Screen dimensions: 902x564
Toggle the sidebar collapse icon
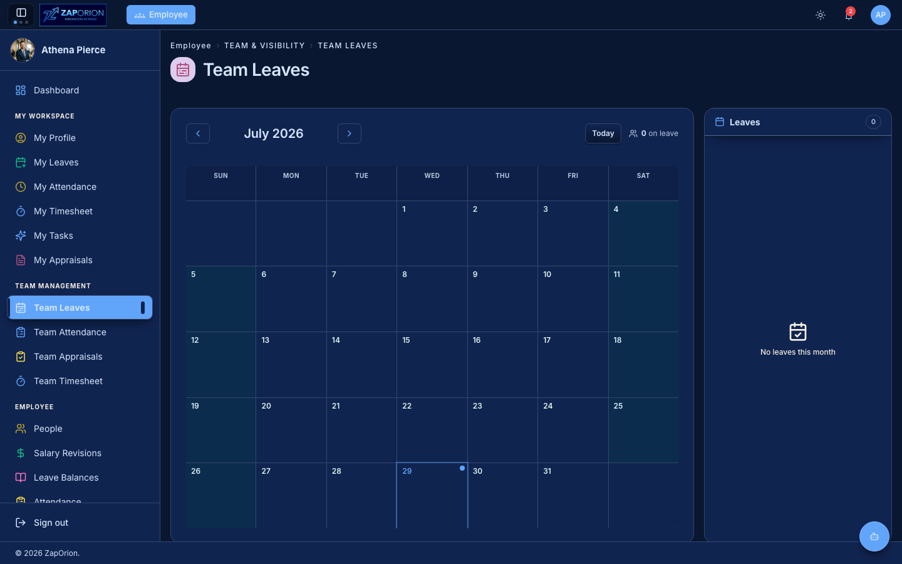pyautogui.click(x=21, y=13)
